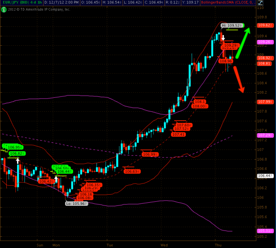Image resolution: width=276 pixels, height=248 pixels.
Task: Click the red 108.92 axis price label
Action: tap(265, 58)
